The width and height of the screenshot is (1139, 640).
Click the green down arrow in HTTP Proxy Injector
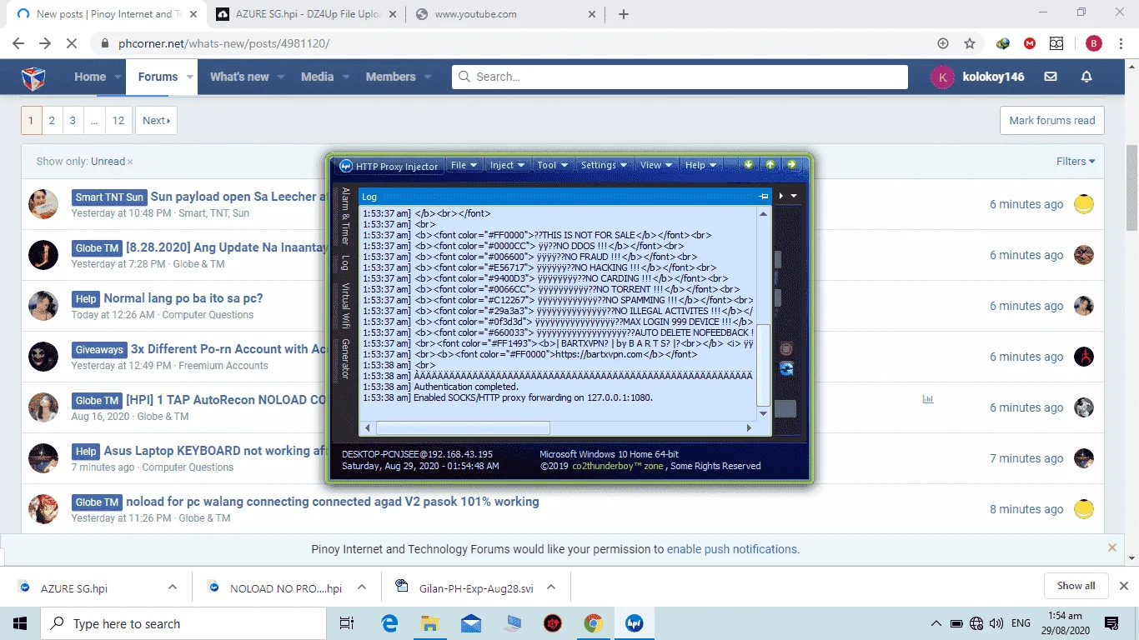749,164
